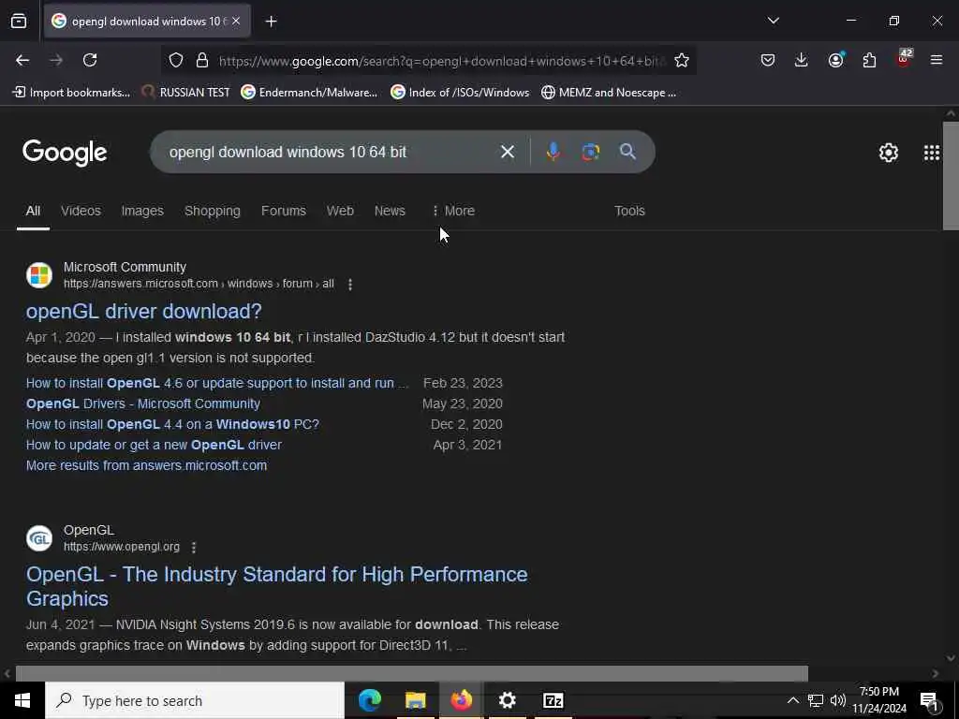Open the notification action center
This screenshot has height=719, width=959.
coord(930,700)
